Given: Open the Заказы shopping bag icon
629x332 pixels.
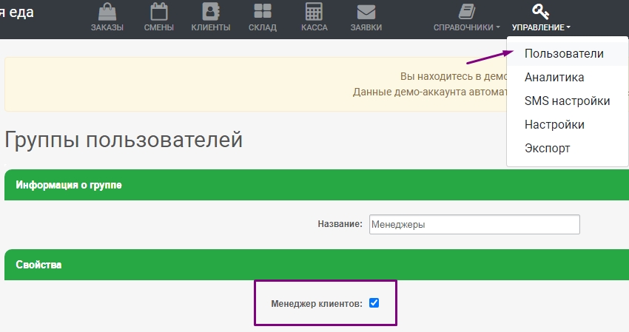Looking at the screenshot, I should [107, 12].
